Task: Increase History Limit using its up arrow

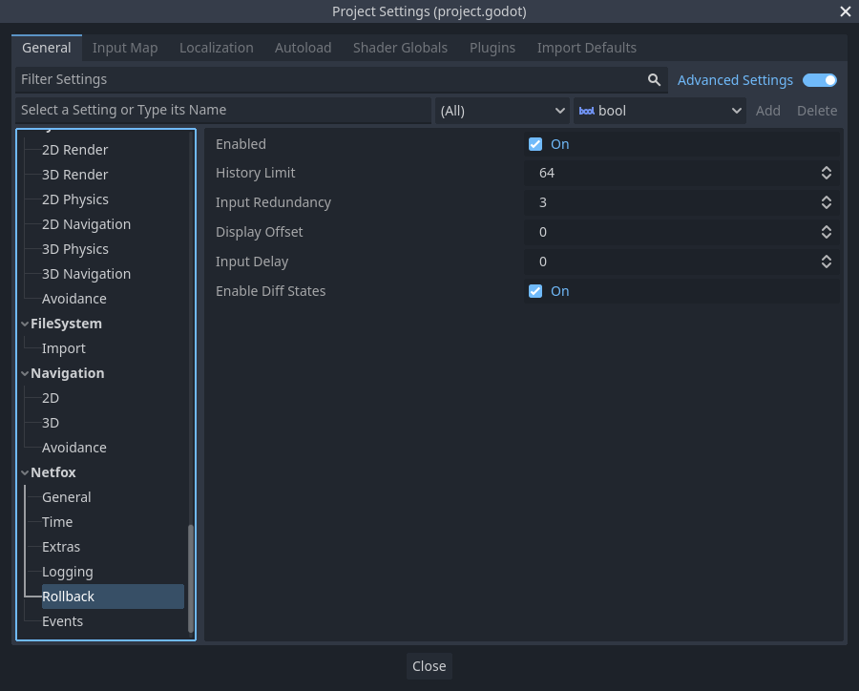Action: (x=827, y=168)
